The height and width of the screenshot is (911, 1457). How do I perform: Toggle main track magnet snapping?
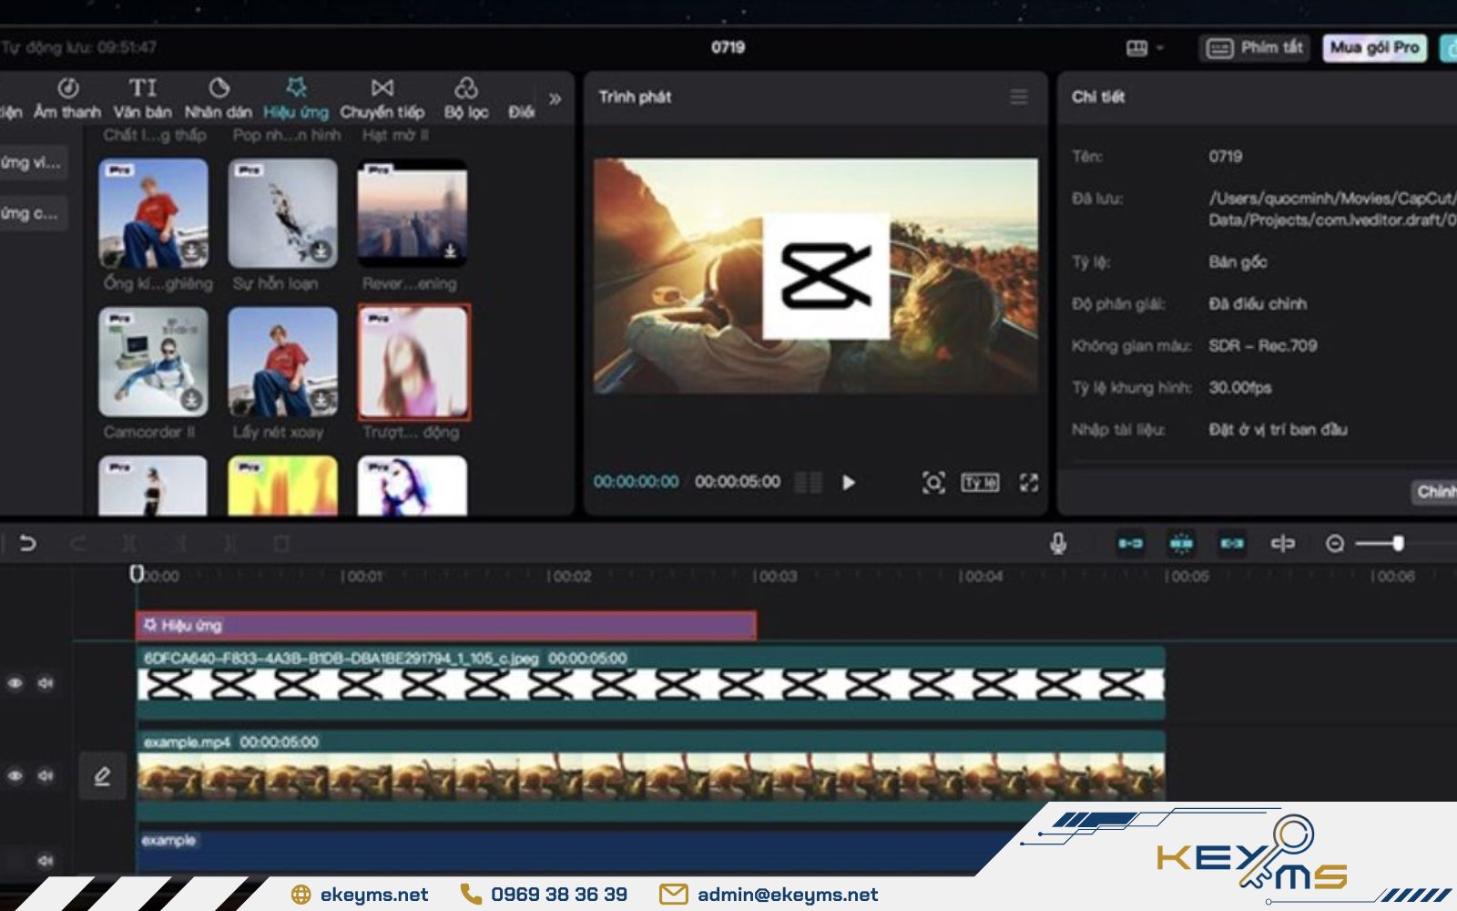click(1130, 544)
